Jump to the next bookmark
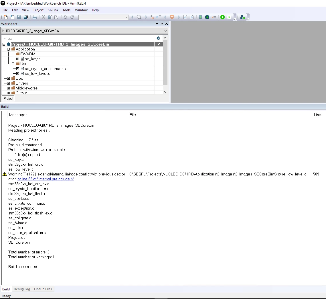This screenshot has height=299, width=326. click(179, 17)
